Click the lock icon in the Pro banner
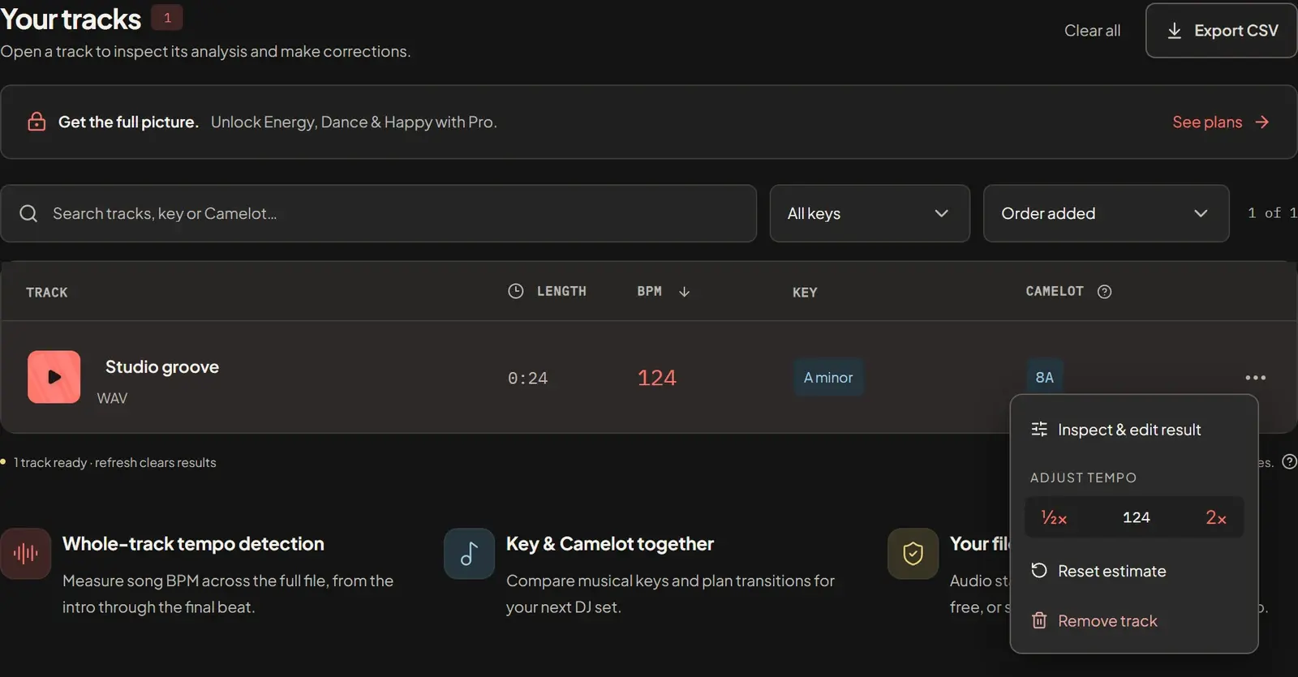The height and width of the screenshot is (677, 1298). [x=37, y=122]
